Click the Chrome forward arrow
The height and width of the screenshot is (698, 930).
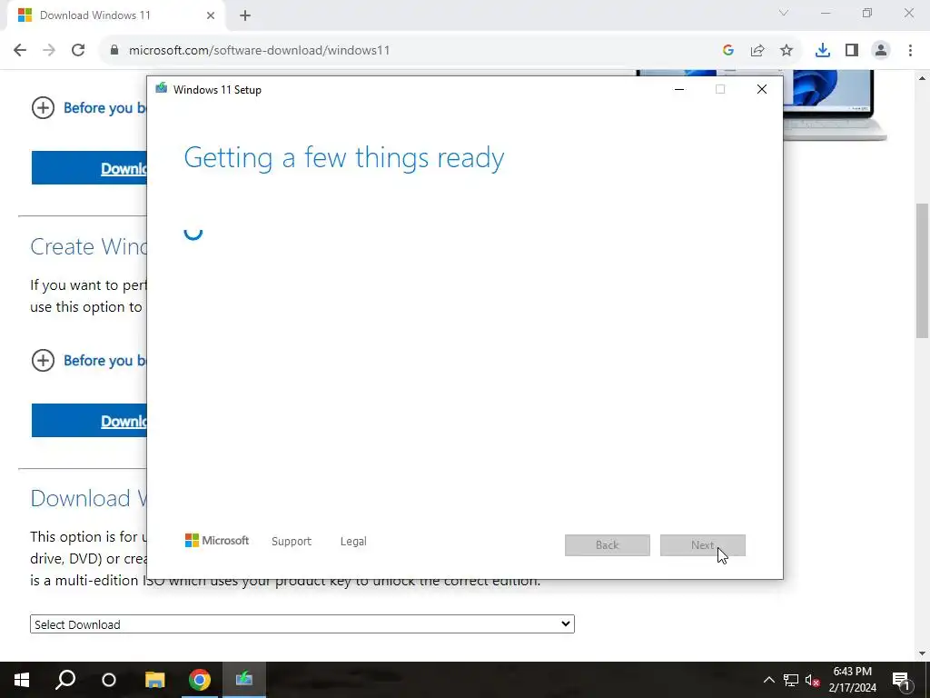click(x=49, y=51)
